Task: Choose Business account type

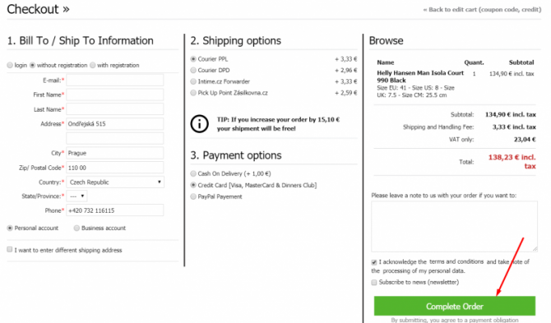Action: pyautogui.click(x=76, y=228)
